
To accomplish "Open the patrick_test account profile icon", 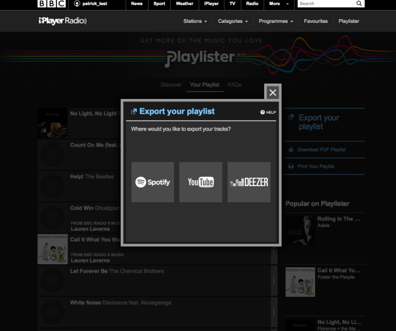I will coord(77,4).
